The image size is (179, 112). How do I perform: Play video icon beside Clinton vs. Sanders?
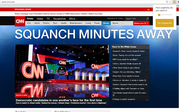coord(145,80)
